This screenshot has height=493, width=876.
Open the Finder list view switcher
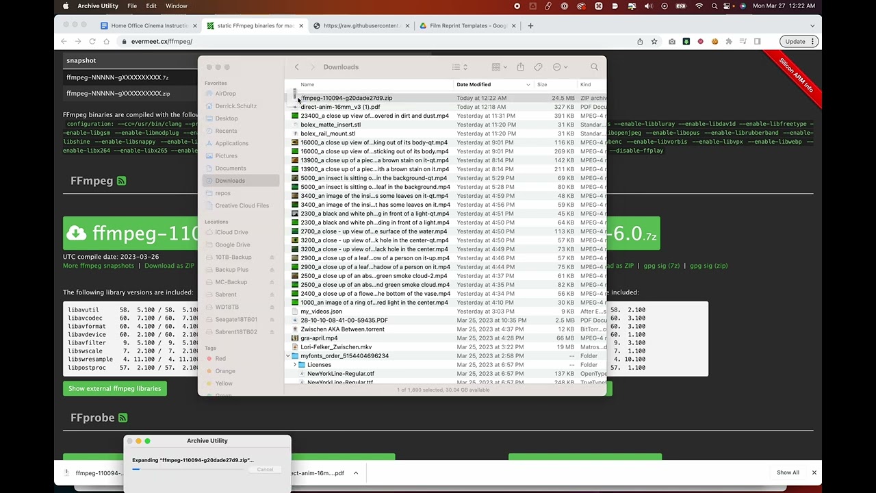[x=459, y=67]
